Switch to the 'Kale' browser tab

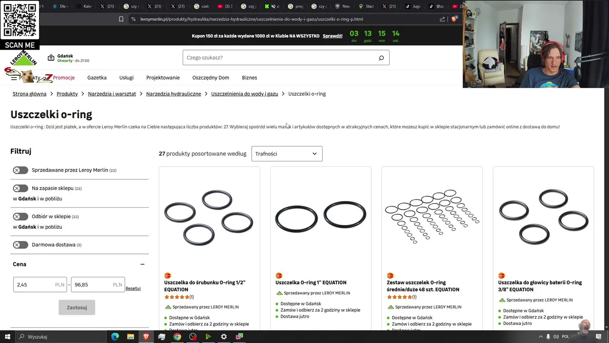pos(83,6)
